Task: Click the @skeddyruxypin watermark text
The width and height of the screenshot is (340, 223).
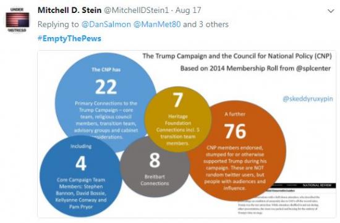Action: (x=308, y=99)
